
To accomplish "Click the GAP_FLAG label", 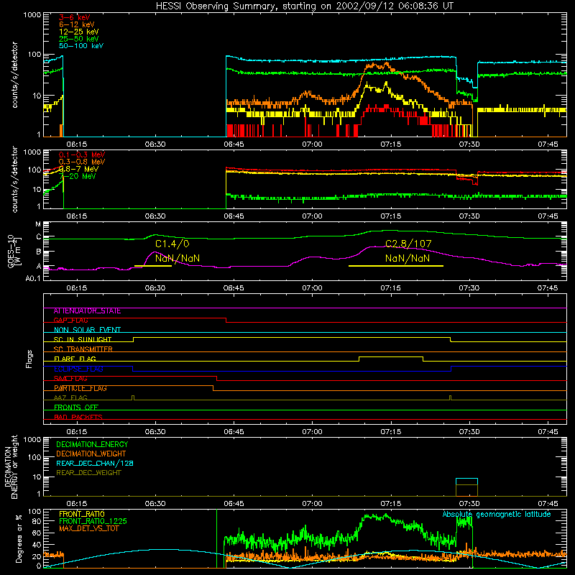I will point(70,320).
